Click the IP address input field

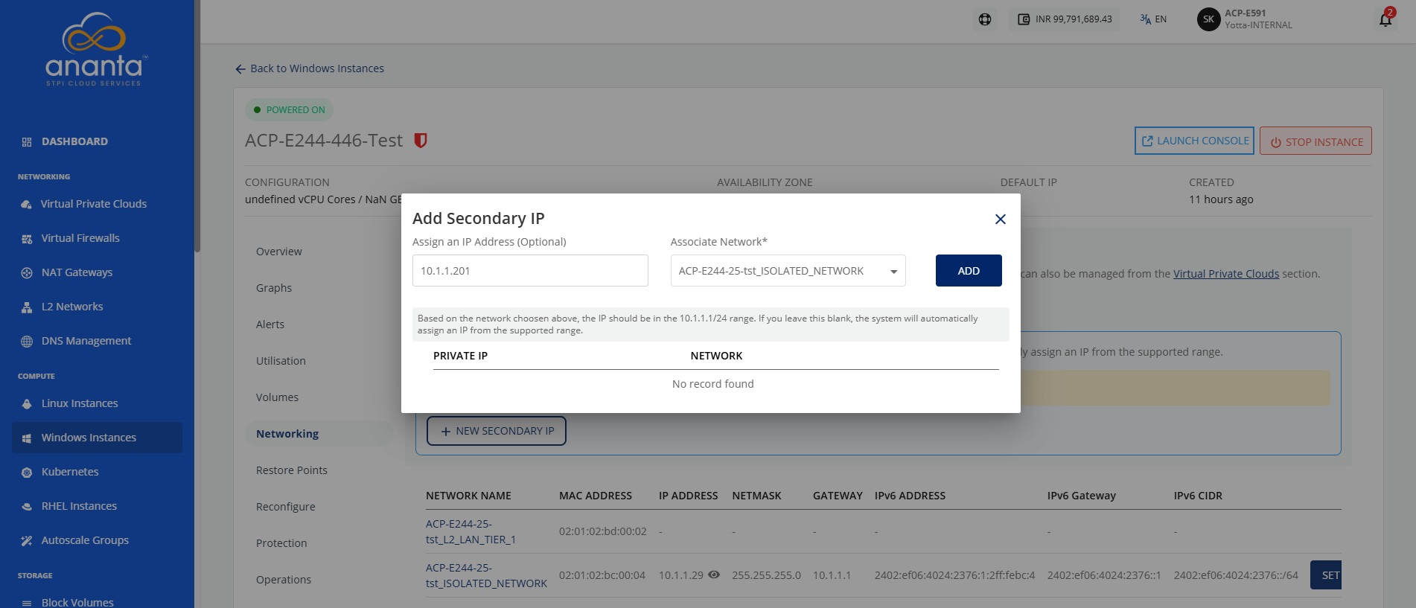click(530, 271)
